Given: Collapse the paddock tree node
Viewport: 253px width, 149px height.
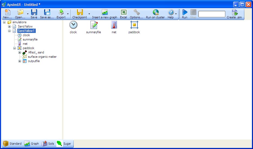Looking at the screenshot, I should 15,48.
